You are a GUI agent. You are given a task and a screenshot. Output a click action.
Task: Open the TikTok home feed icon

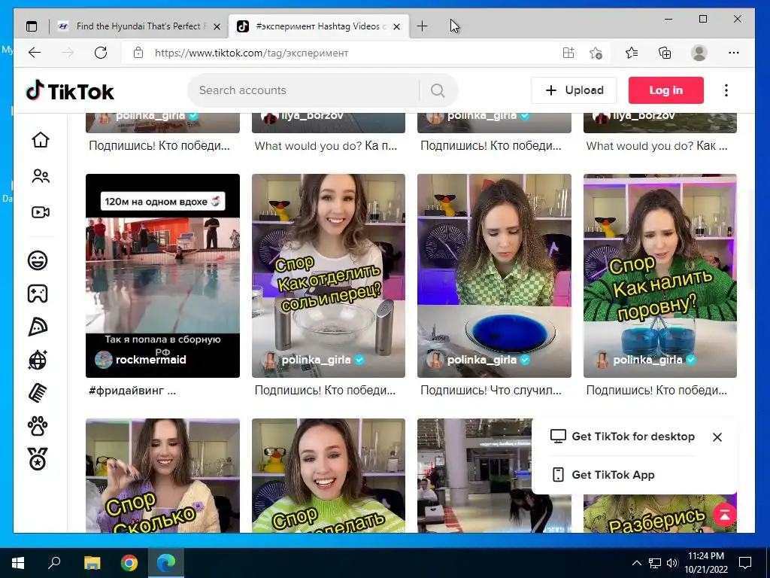(x=41, y=140)
